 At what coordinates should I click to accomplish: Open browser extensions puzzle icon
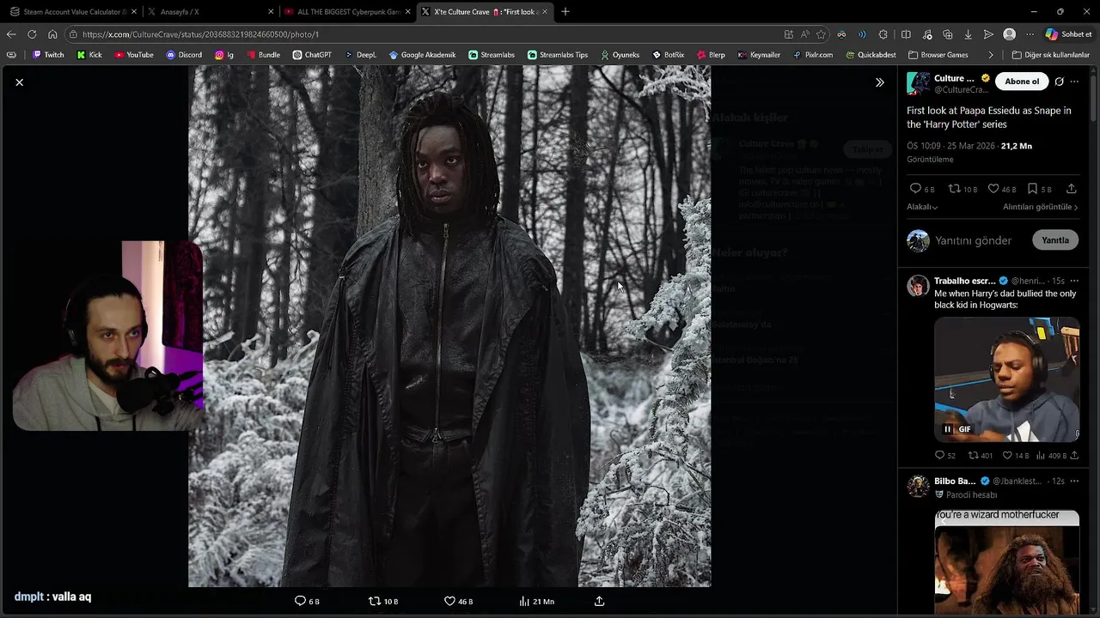(883, 34)
